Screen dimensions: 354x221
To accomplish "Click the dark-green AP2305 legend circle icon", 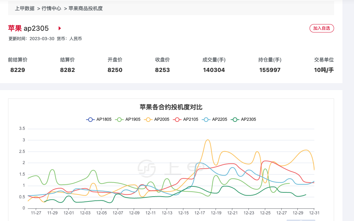I will pyautogui.click(x=235, y=119).
